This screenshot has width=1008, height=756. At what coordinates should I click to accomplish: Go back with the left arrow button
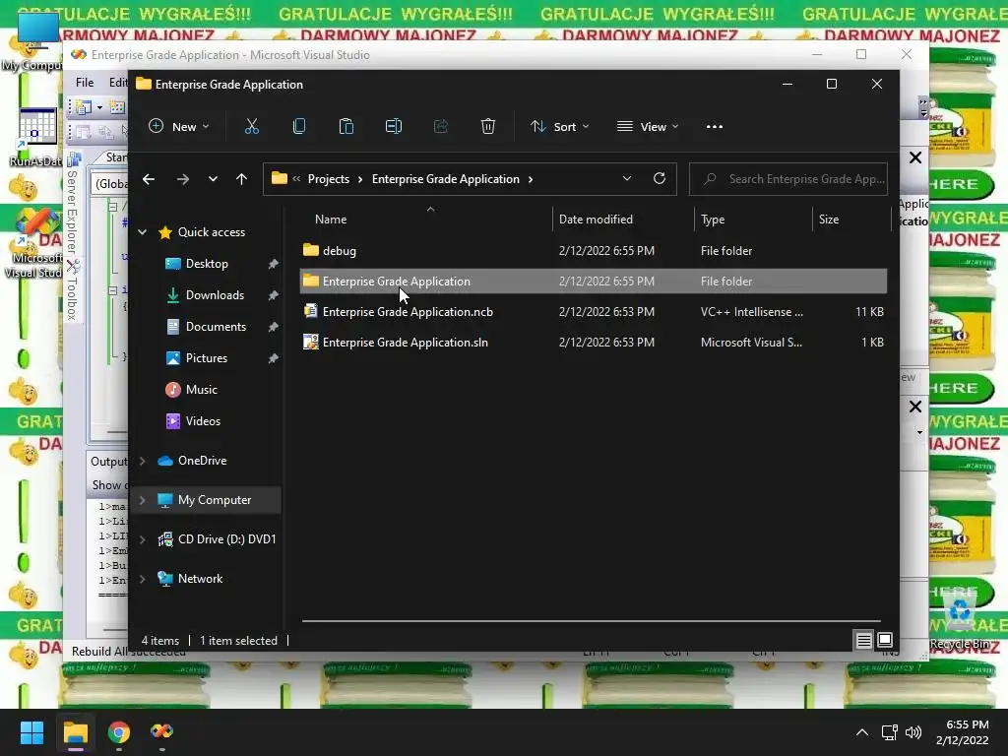pyautogui.click(x=149, y=179)
